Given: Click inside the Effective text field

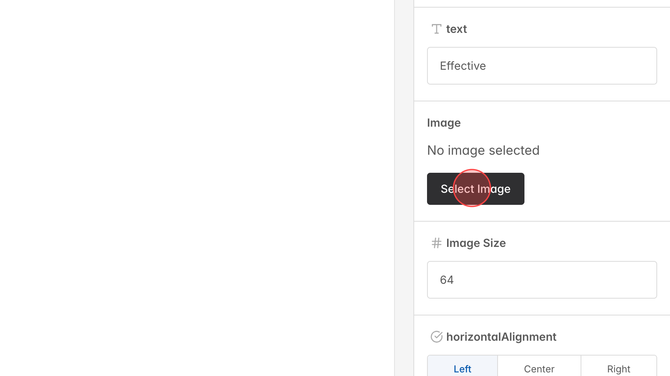Looking at the screenshot, I should point(541,66).
